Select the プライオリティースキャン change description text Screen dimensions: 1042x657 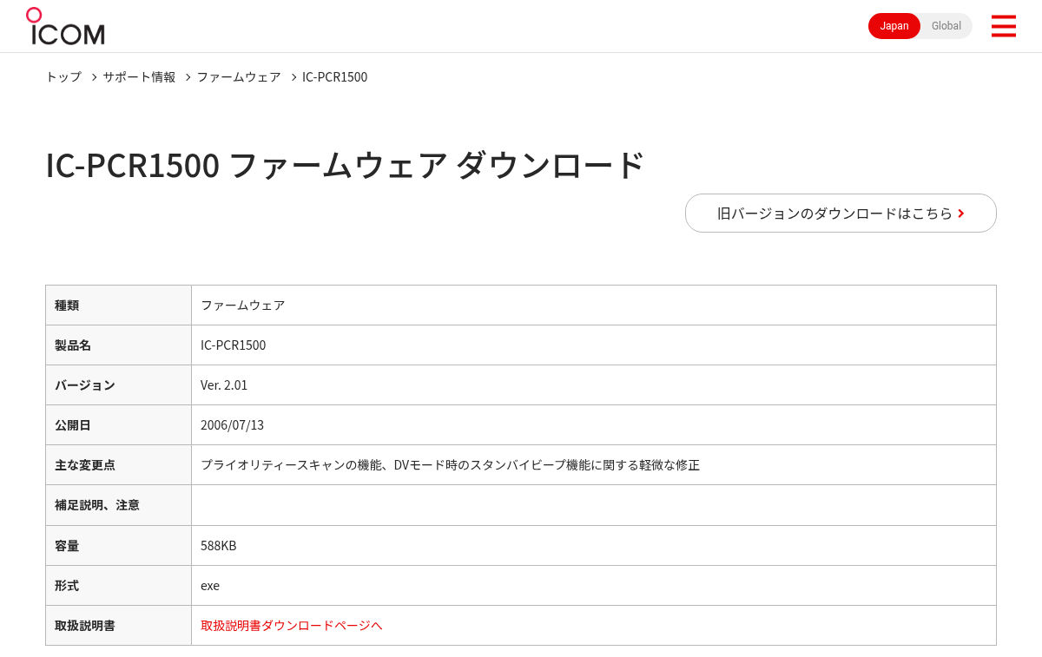(450, 465)
